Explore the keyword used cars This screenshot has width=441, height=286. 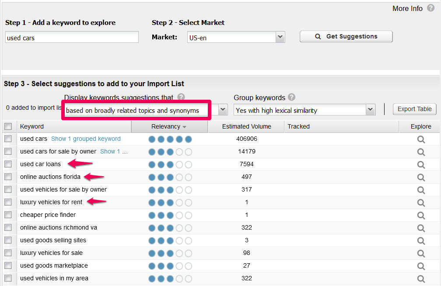(x=421, y=139)
